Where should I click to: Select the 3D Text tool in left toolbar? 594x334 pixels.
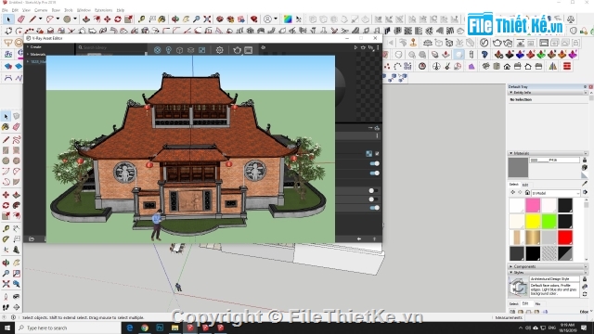17,250
